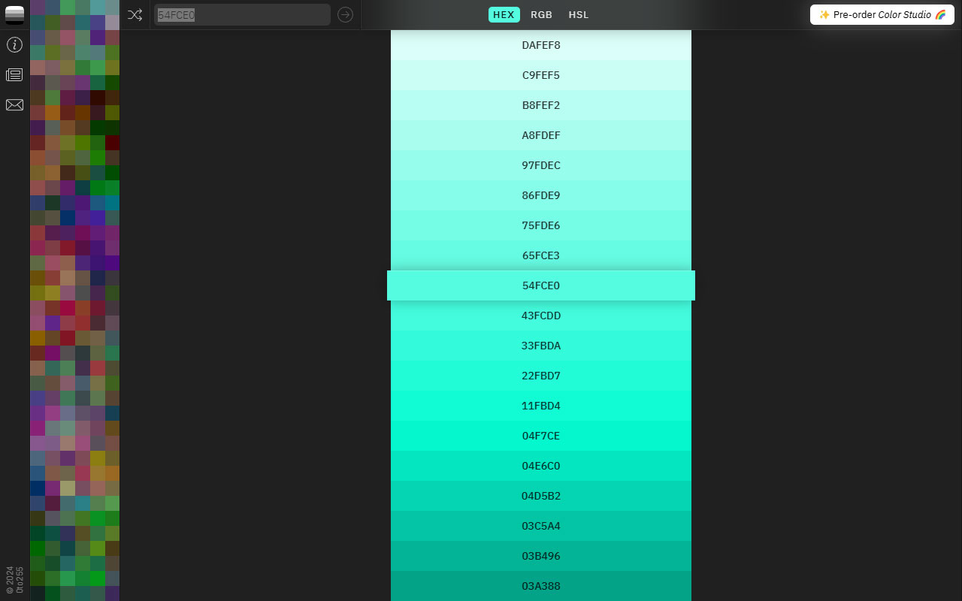
Task: Open the email contact icon
Action: [x=14, y=104]
